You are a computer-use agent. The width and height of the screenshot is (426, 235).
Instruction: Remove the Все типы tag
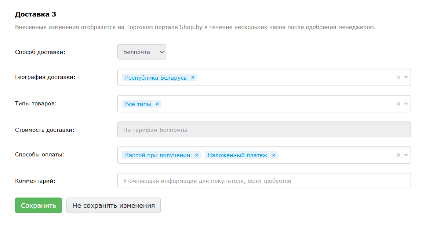[157, 104]
